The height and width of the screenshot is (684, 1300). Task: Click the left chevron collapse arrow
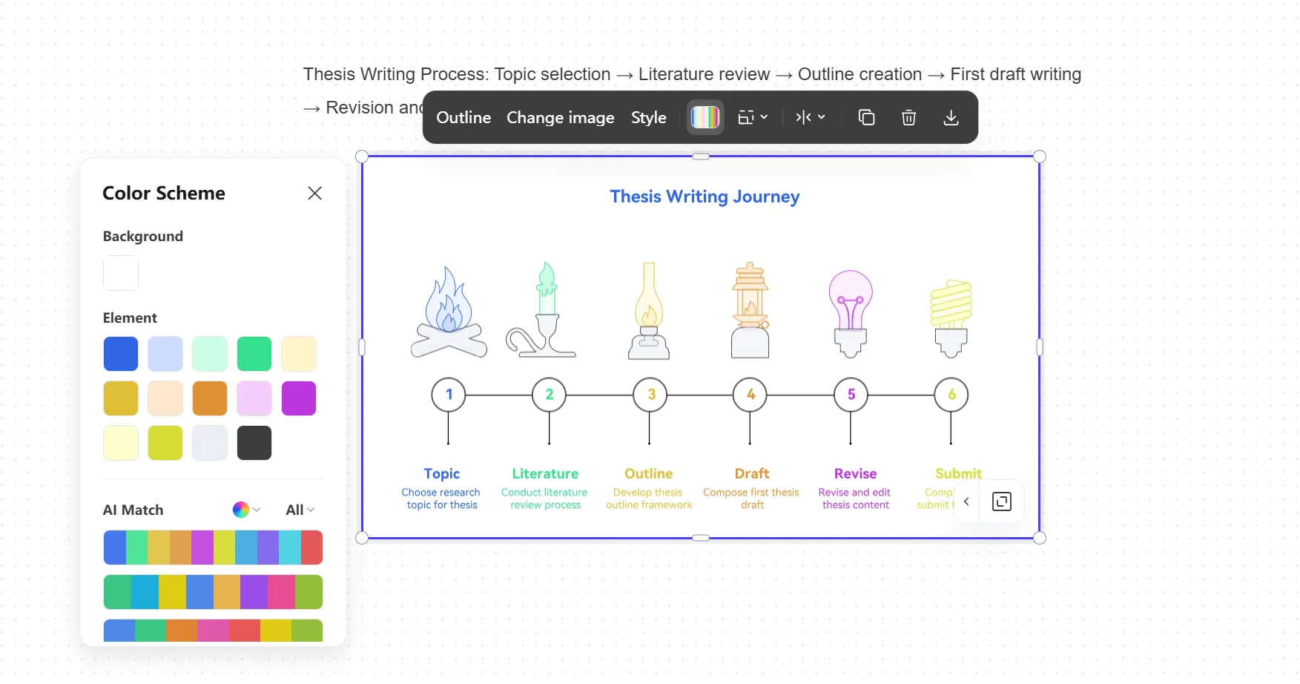(966, 502)
